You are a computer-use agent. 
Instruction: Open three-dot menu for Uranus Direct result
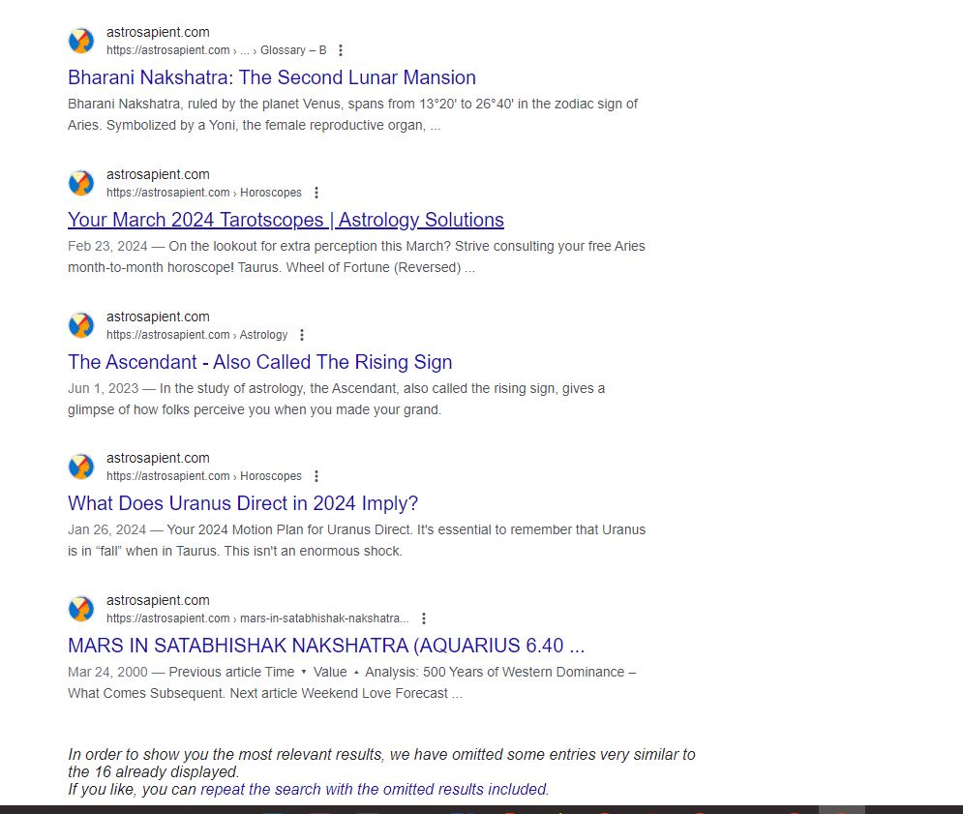pos(316,476)
